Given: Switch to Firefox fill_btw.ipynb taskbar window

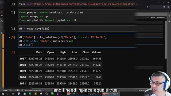Looking at the screenshot, I should click(x=111, y=94).
